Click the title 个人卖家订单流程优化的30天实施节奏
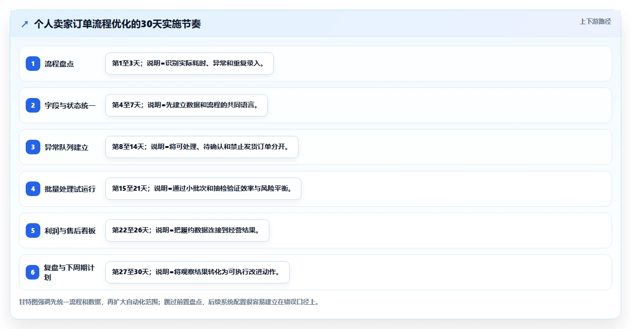The image size is (631, 329). tap(117, 24)
